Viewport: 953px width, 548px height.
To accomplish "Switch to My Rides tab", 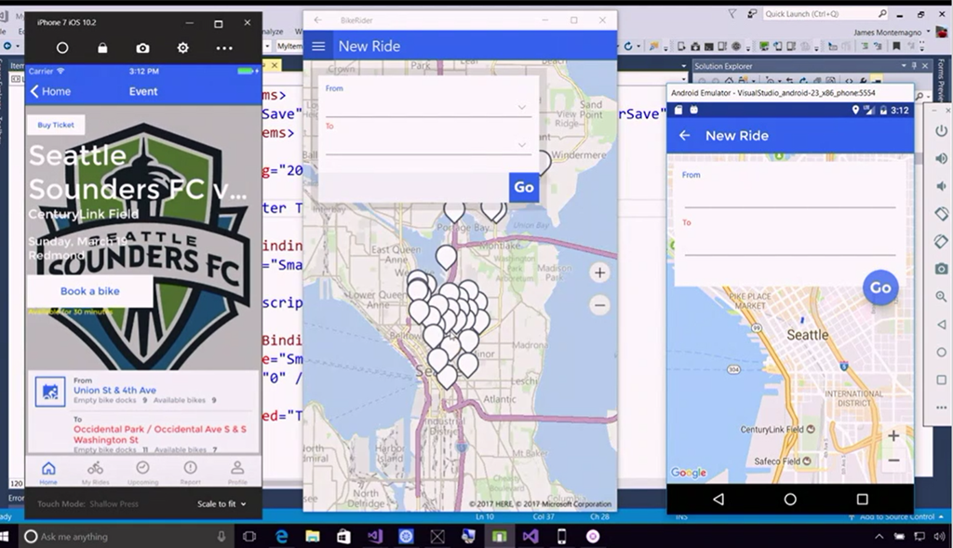I will [96, 472].
